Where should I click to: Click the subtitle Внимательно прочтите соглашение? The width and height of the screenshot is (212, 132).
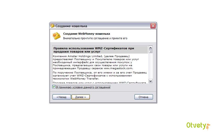pyautogui.click(x=95, y=38)
